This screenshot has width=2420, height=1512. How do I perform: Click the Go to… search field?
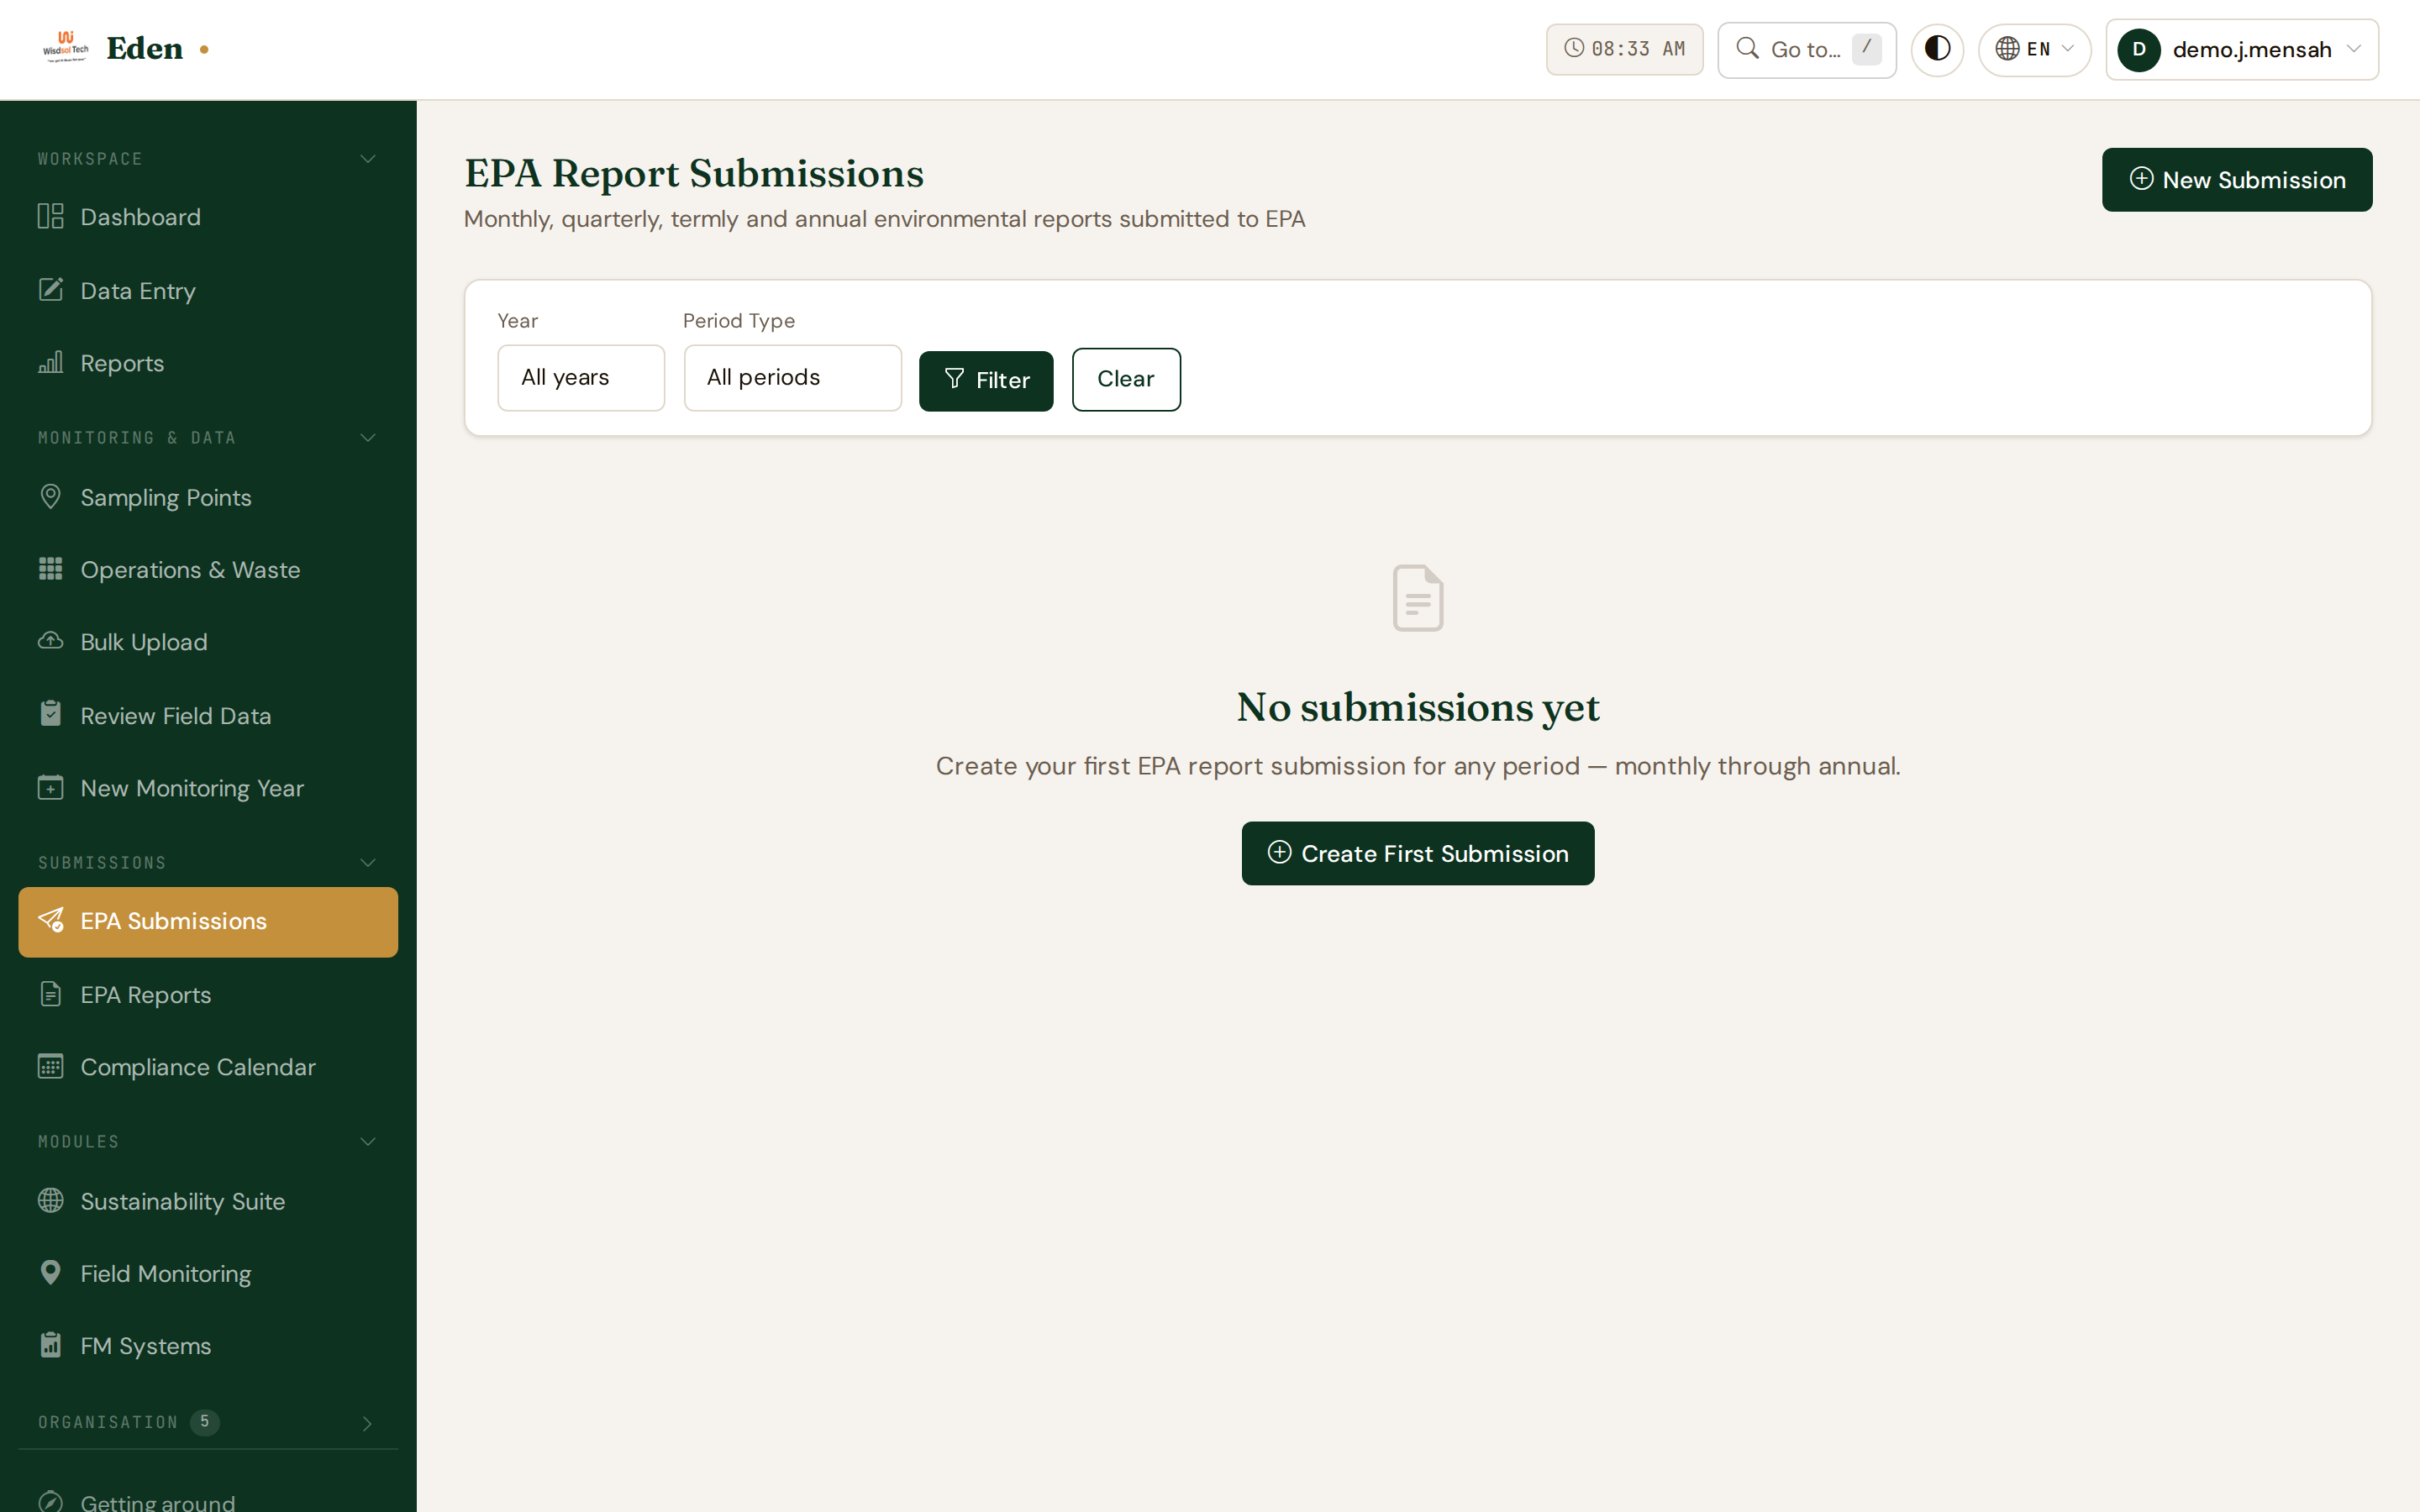[1807, 50]
